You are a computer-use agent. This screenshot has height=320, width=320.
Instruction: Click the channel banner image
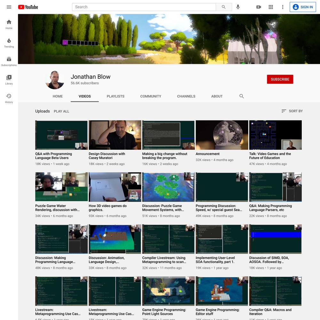(169, 39)
